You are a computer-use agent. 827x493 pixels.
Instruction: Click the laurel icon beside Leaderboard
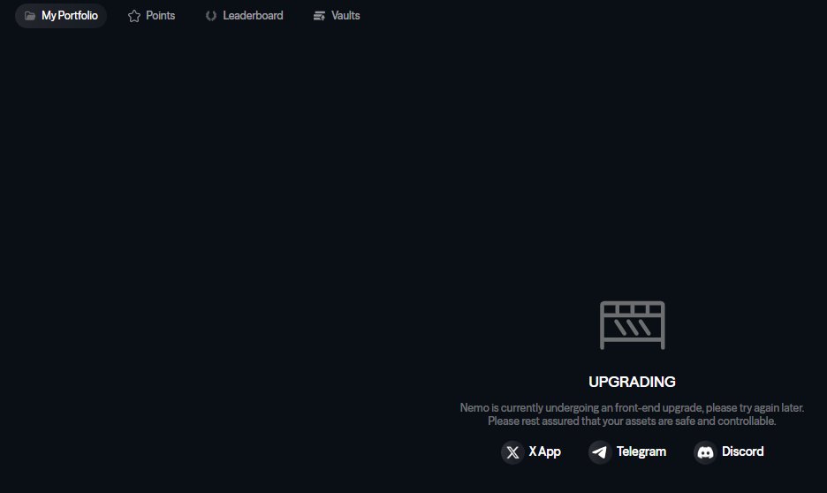click(211, 16)
